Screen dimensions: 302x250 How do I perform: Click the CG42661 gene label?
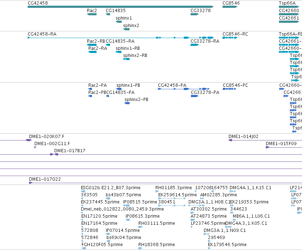pos(289,18)
